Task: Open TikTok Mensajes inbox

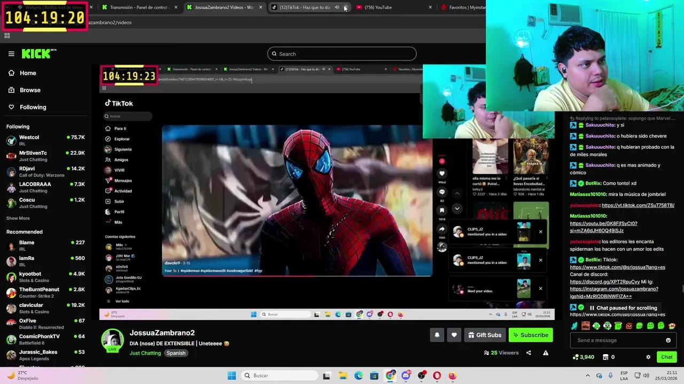Action: click(x=123, y=180)
